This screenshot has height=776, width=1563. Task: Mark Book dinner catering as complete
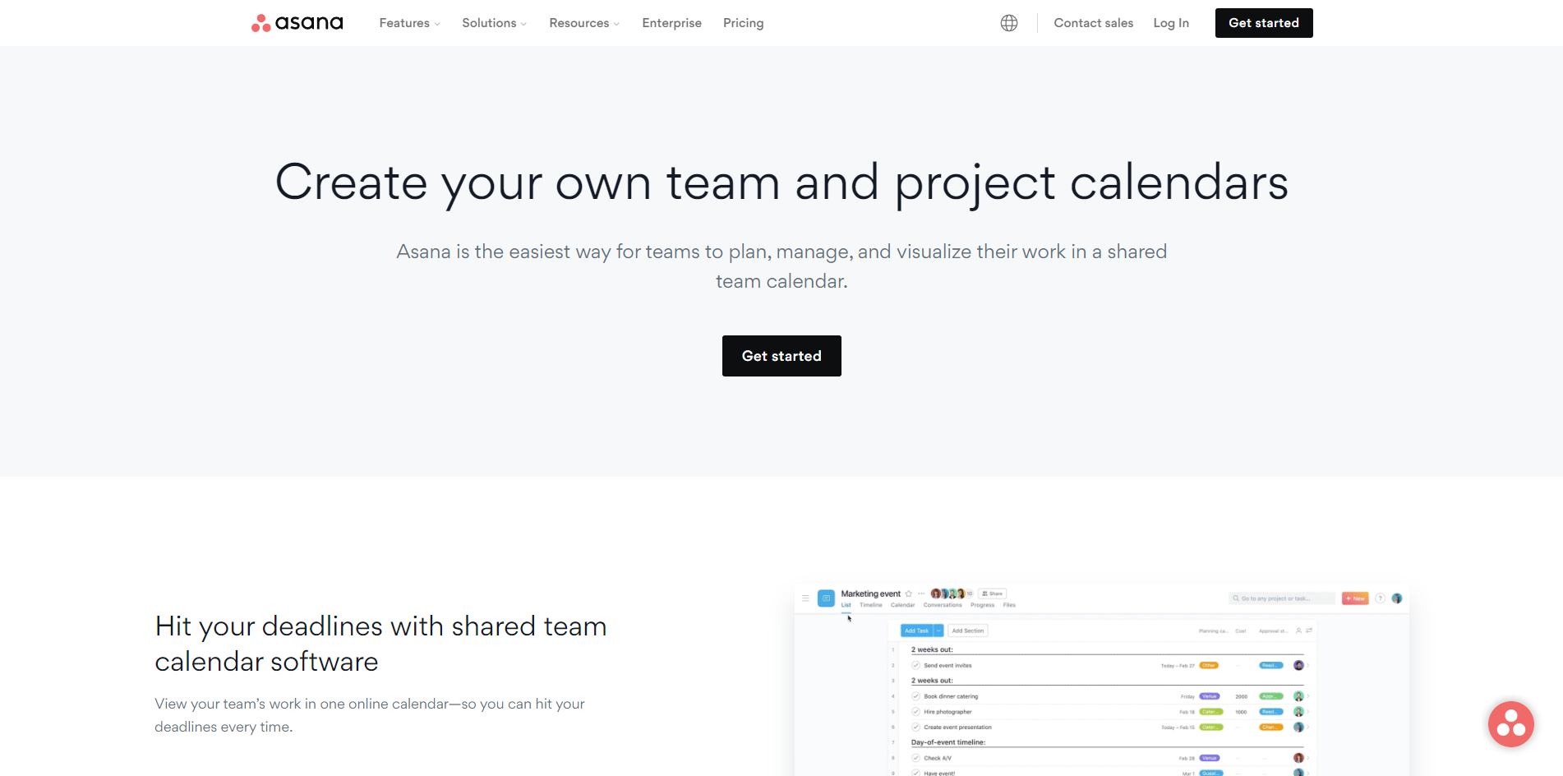(915, 696)
